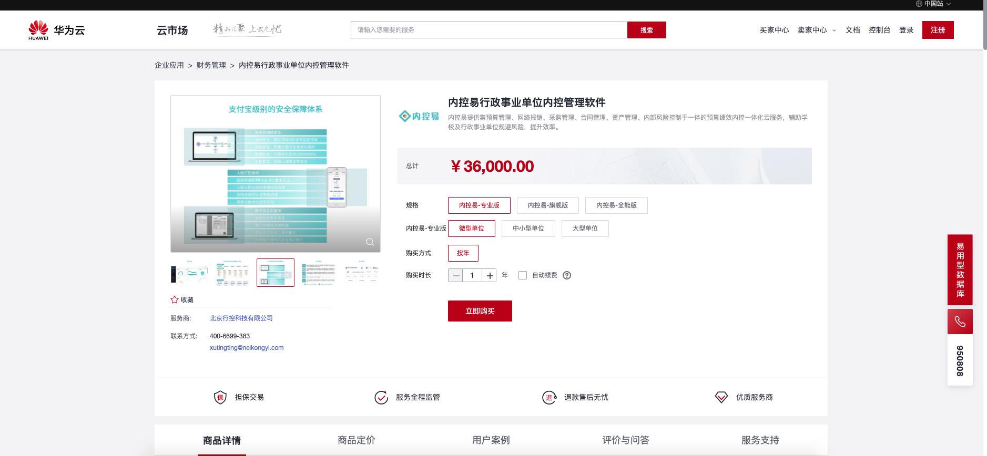987x456 pixels.
Task: Select 内控易-全能版 specification
Action: point(616,205)
